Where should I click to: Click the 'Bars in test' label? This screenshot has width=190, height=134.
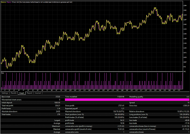(x=6, y=97)
